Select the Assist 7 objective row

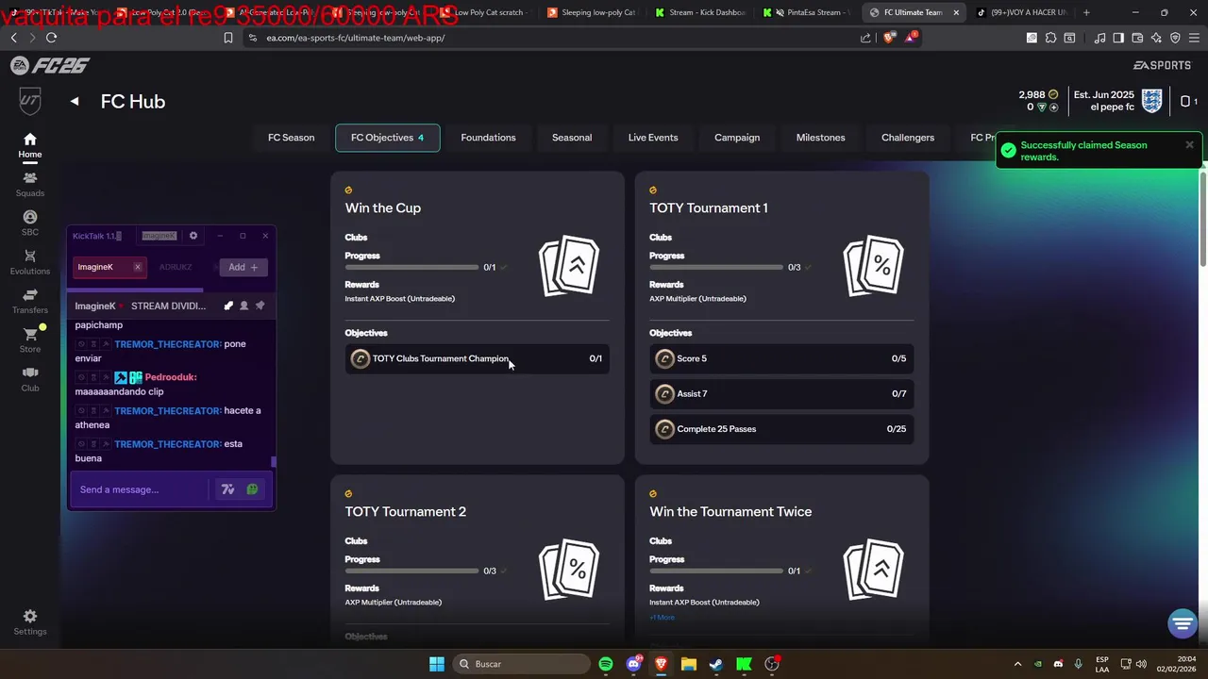(781, 393)
